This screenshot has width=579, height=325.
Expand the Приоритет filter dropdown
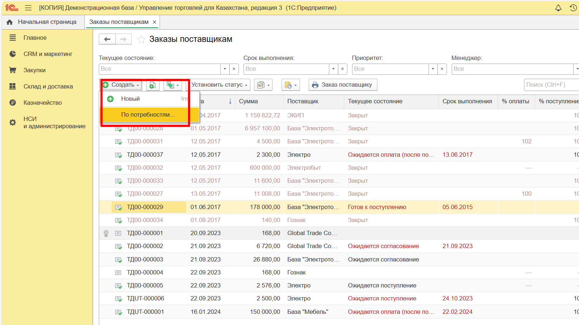[x=433, y=69]
